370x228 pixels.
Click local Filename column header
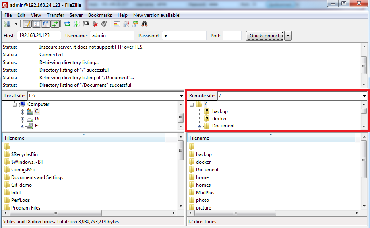tap(84, 138)
